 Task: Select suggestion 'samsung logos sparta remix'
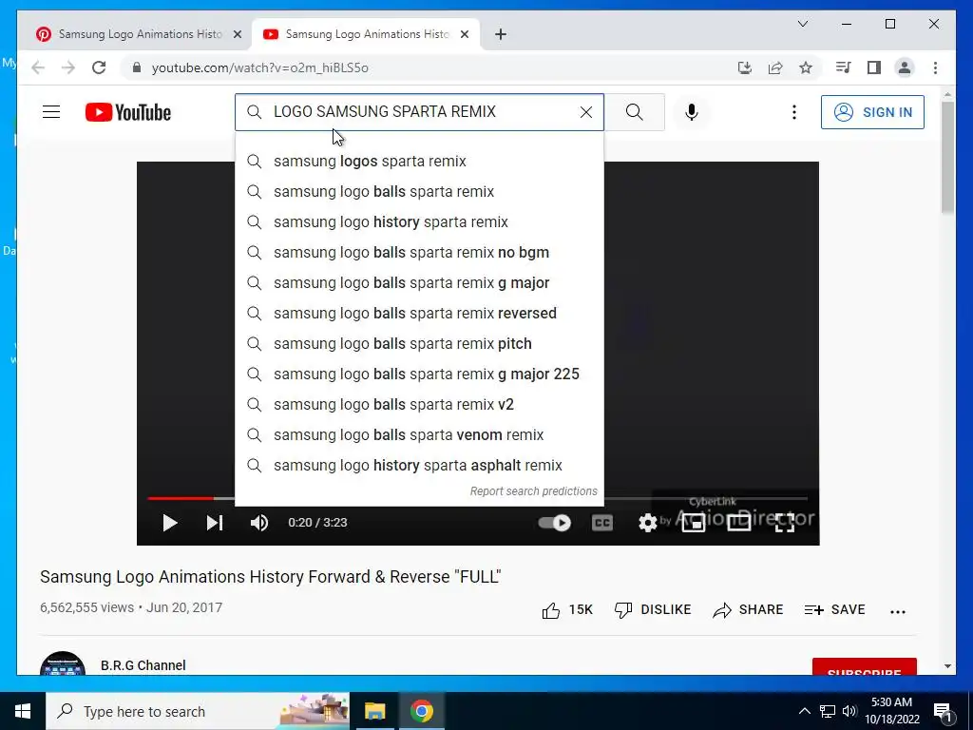pos(419,162)
